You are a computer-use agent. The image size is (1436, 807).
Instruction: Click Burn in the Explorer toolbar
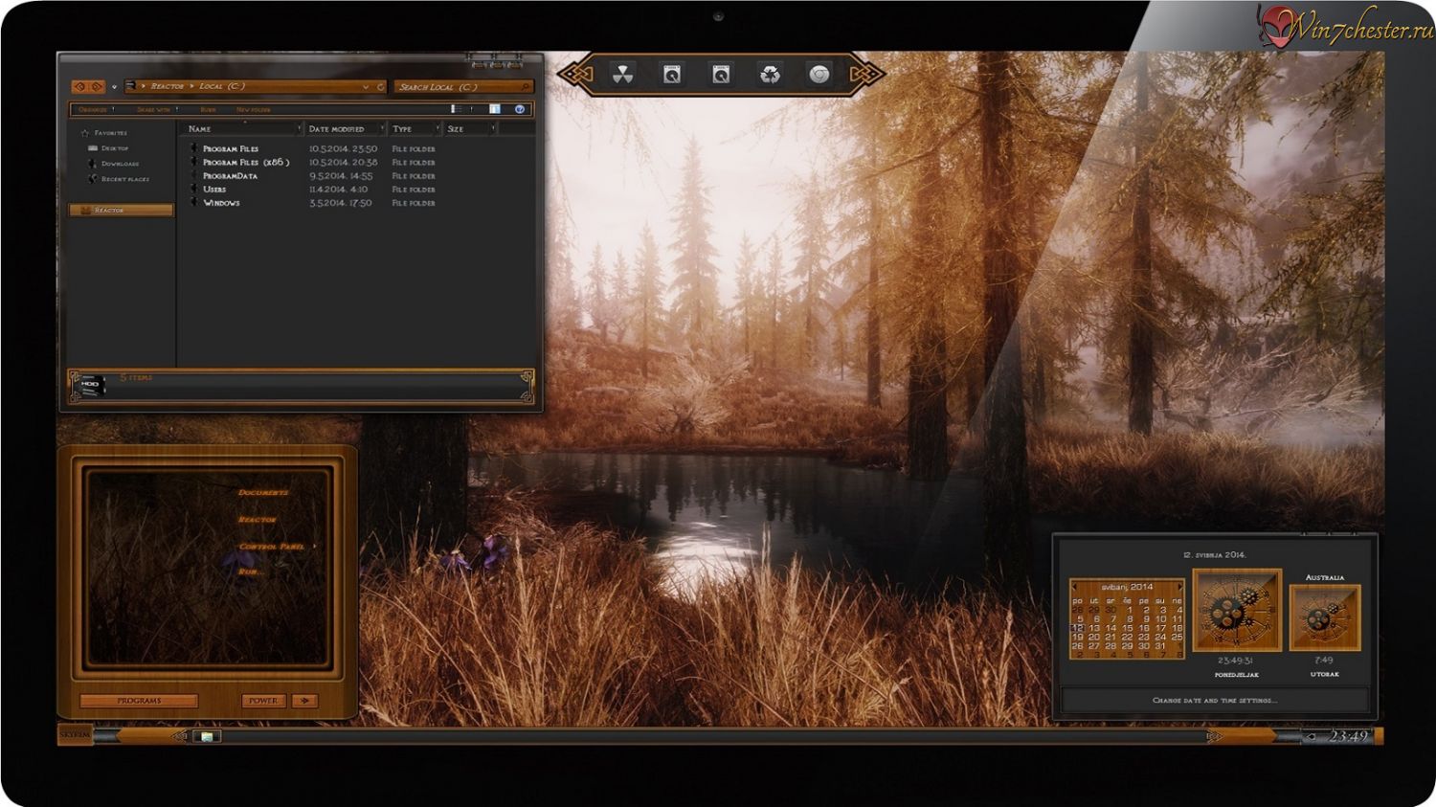208,109
